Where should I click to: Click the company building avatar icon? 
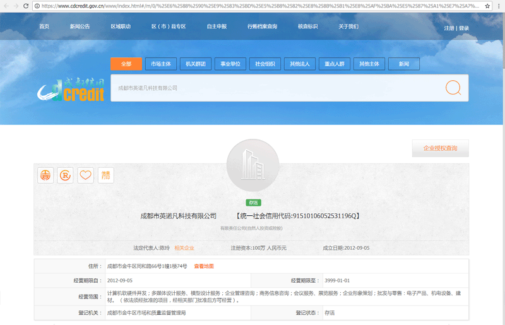[252, 165]
